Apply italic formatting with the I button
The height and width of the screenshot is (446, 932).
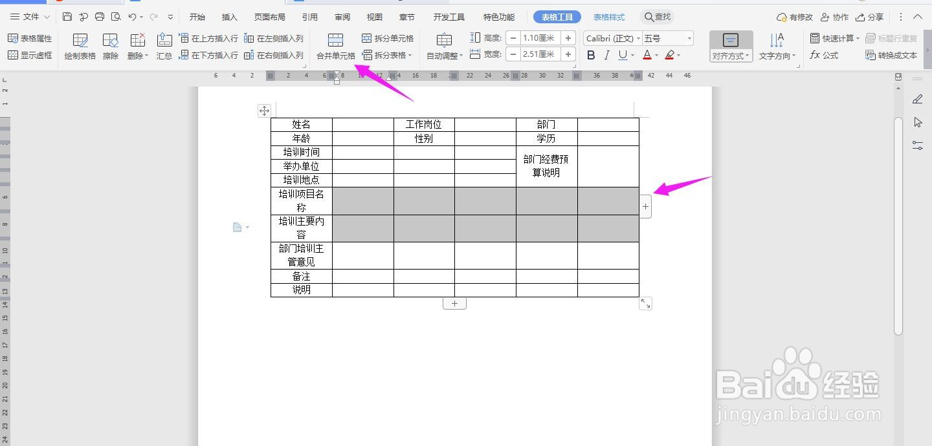[x=605, y=55]
